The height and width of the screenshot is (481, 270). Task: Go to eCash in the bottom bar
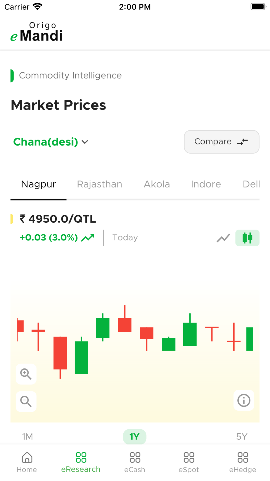click(135, 462)
